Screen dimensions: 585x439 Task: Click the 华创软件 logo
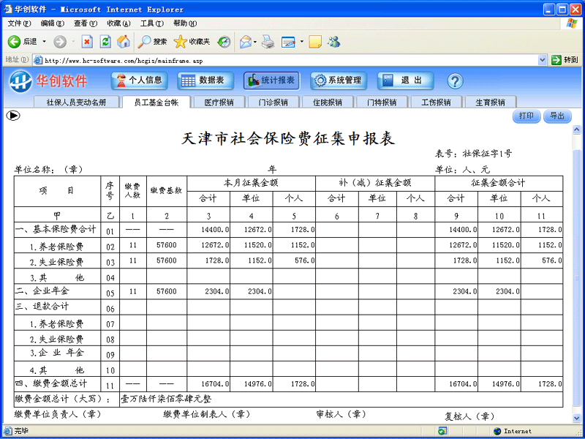(48, 81)
